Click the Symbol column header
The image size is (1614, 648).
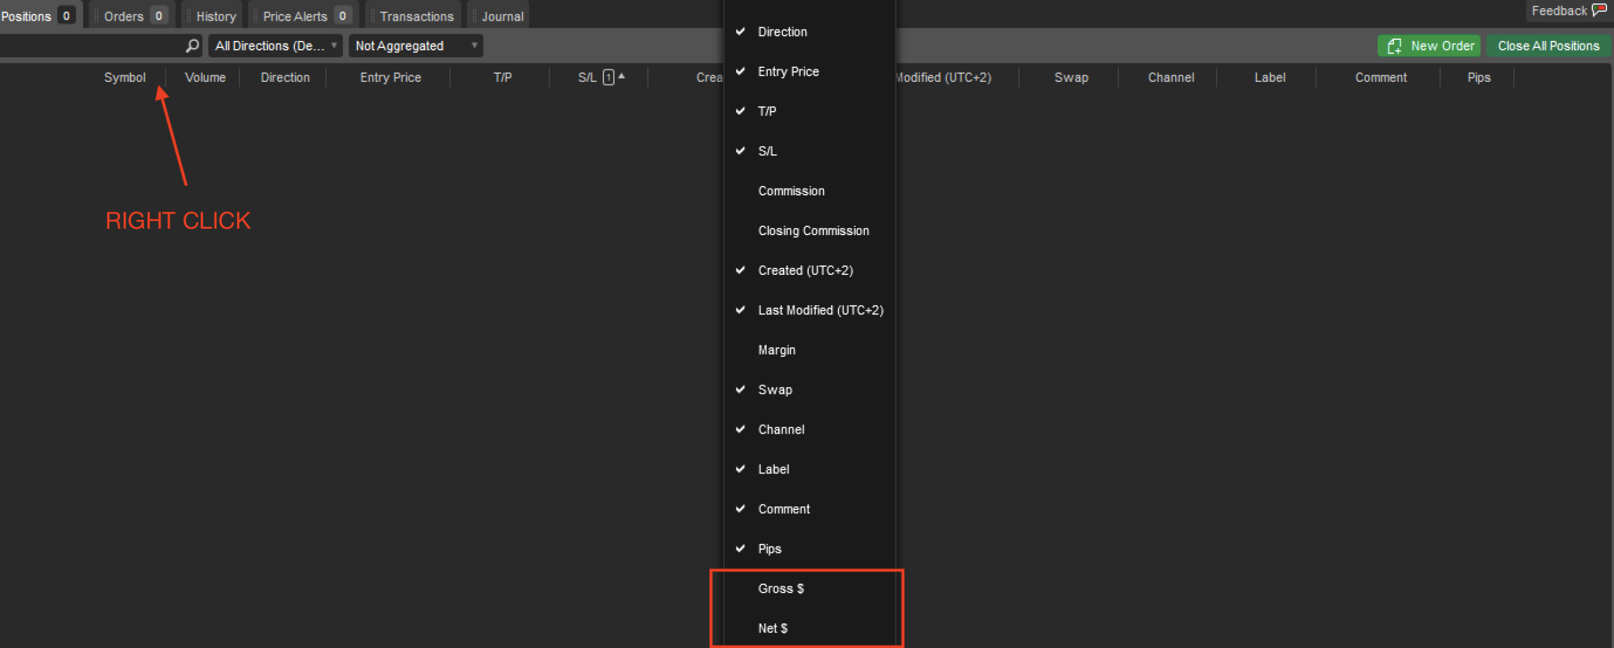click(x=124, y=77)
